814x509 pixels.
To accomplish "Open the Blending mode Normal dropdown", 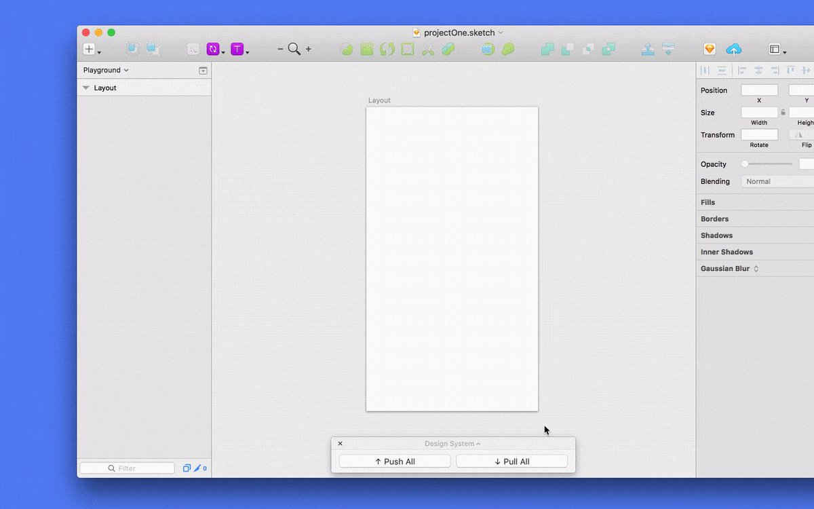I will click(777, 181).
